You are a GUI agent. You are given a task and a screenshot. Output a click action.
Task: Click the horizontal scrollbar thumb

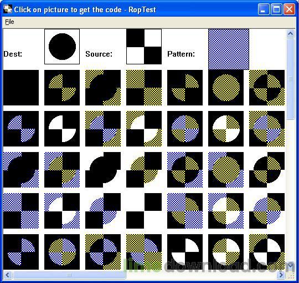click(69, 275)
